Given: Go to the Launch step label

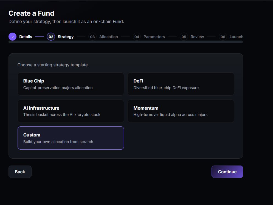Looking at the screenshot, I should tap(237, 37).
